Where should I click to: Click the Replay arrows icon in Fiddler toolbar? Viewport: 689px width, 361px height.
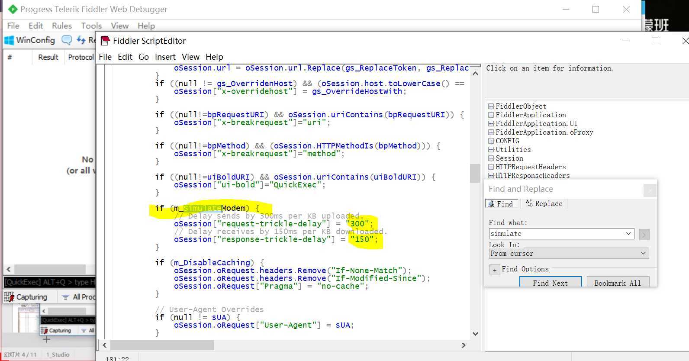point(81,40)
